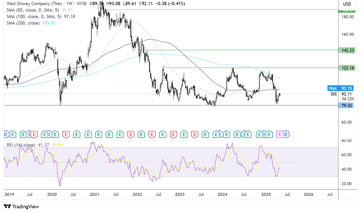364x213 pixels.
Task: Click the 2019 time axis label
Action: [x=9, y=194]
